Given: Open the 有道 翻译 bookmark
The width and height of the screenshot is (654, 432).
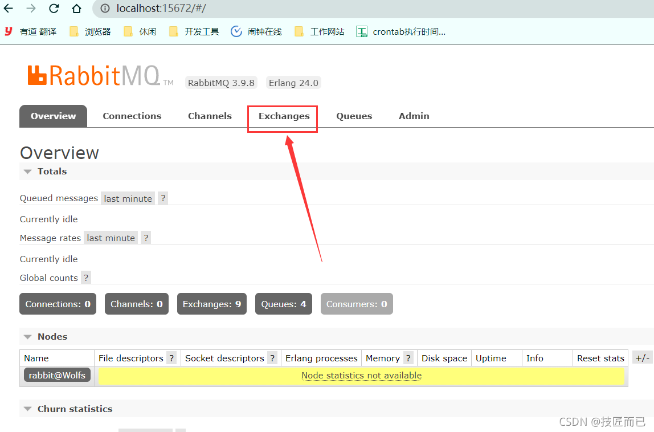Looking at the screenshot, I should 31,31.
